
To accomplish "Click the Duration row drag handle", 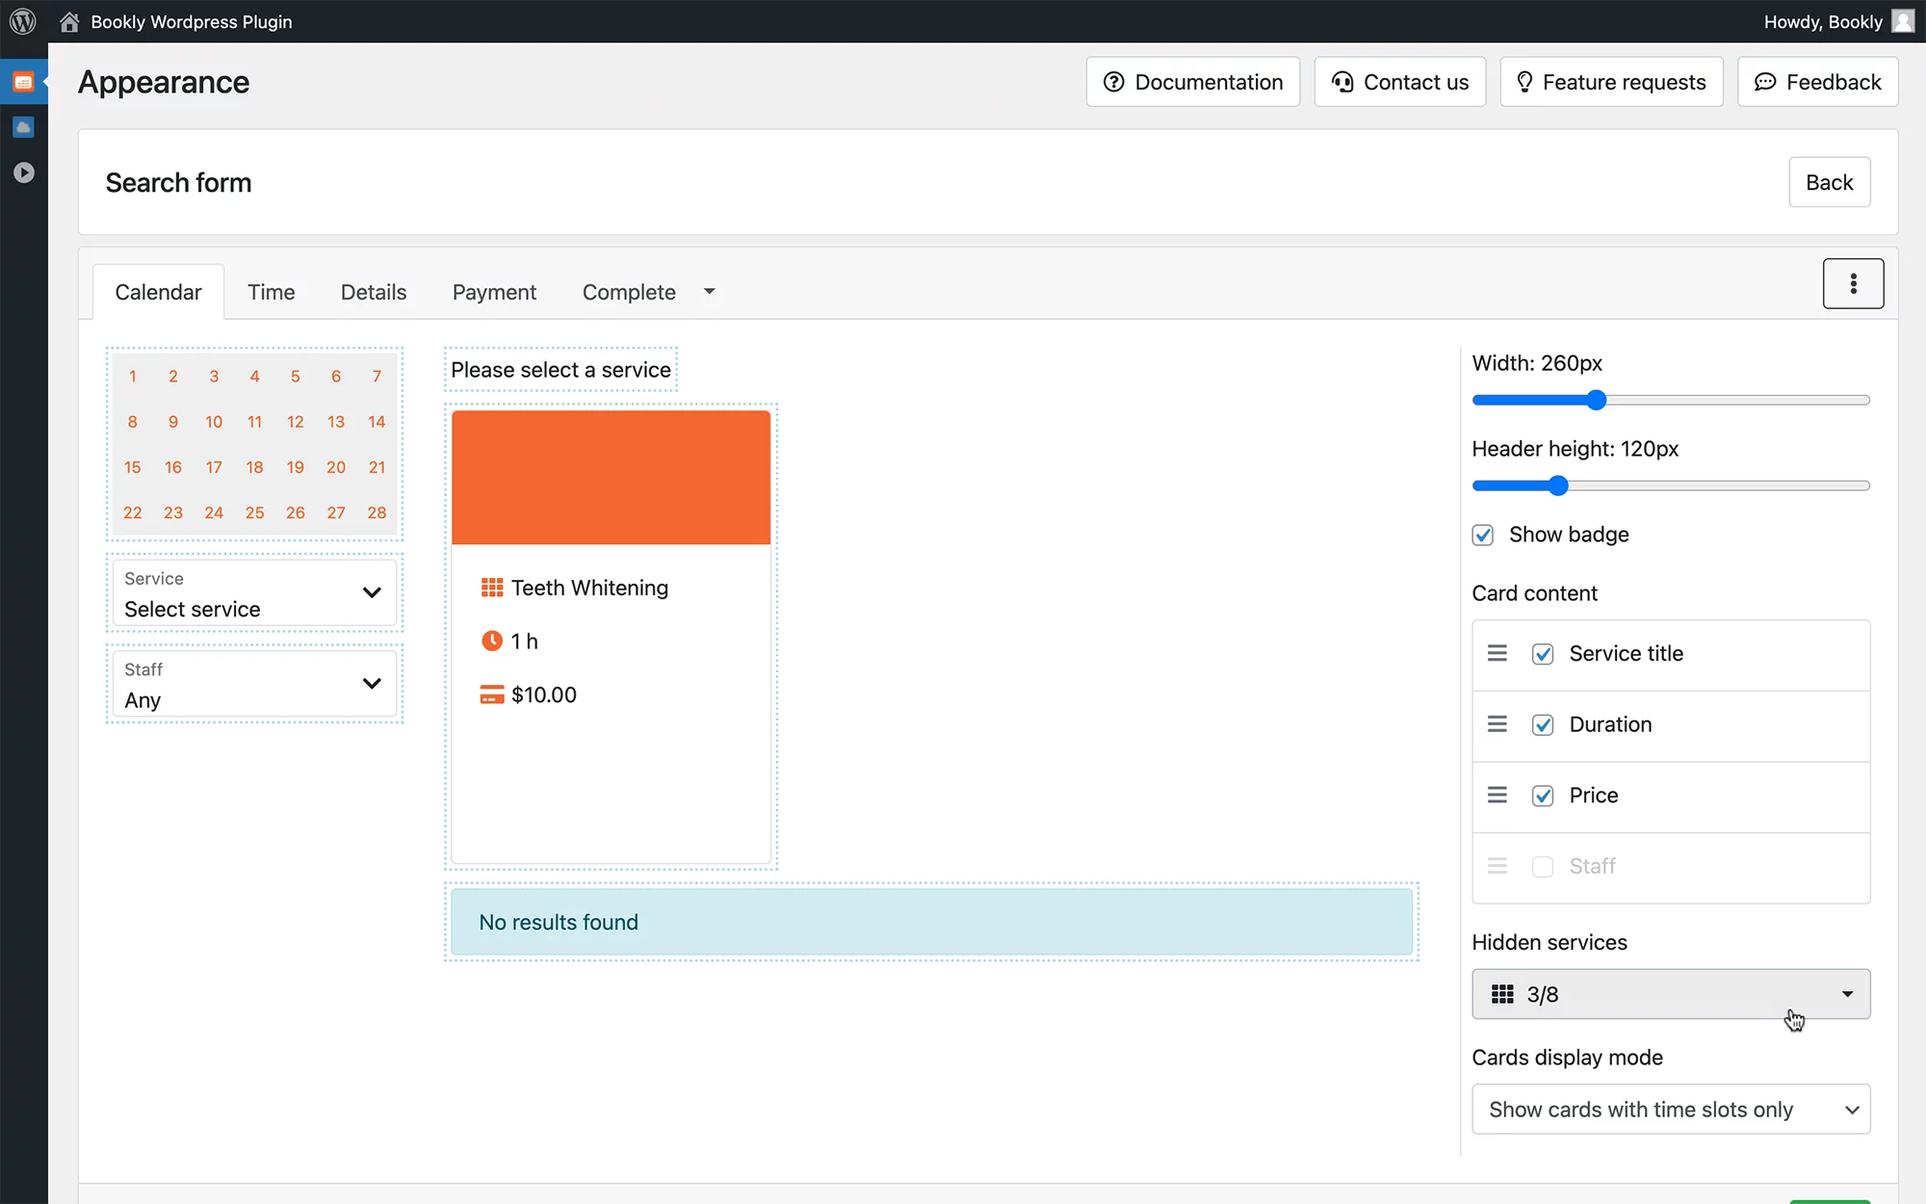I will [x=1497, y=724].
